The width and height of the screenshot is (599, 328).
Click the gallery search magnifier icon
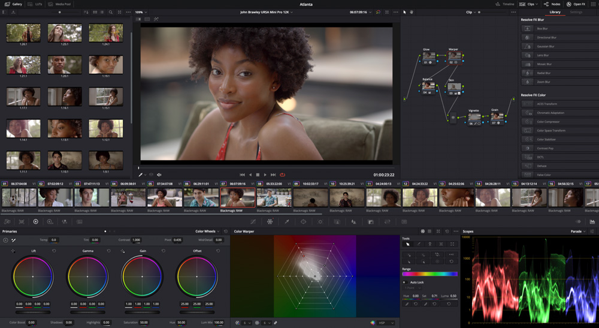coord(110,12)
